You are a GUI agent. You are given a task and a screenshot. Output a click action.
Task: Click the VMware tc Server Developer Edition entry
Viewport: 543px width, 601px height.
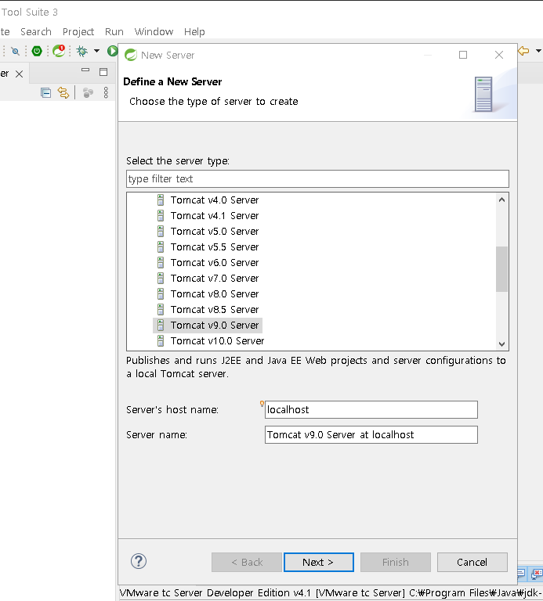[x=331, y=593]
